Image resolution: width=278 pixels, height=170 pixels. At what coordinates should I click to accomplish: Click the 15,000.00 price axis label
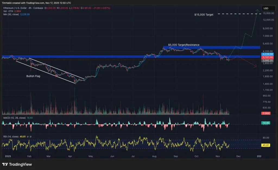(268, 13)
